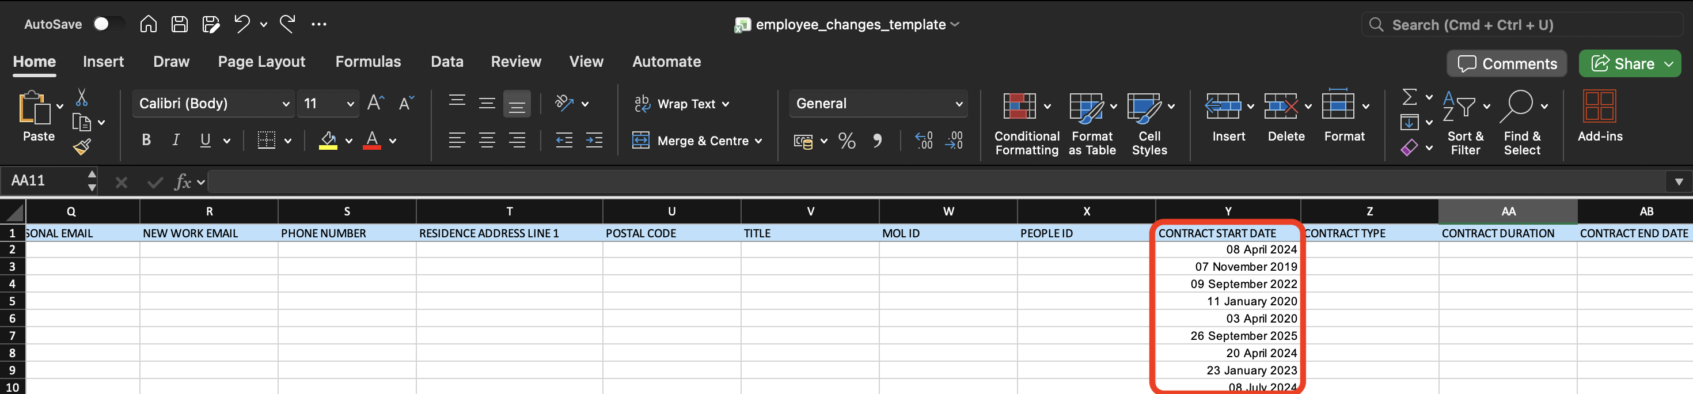
Task: Apply the red font colour
Action: (x=372, y=140)
